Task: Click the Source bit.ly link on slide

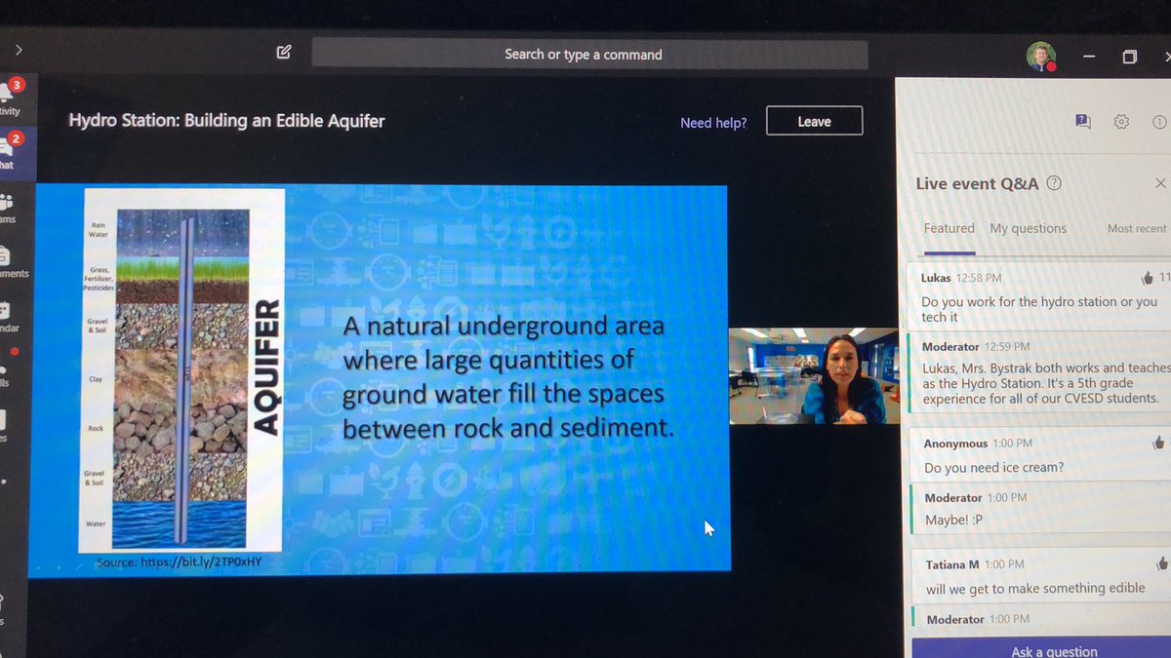Action: pos(180,562)
